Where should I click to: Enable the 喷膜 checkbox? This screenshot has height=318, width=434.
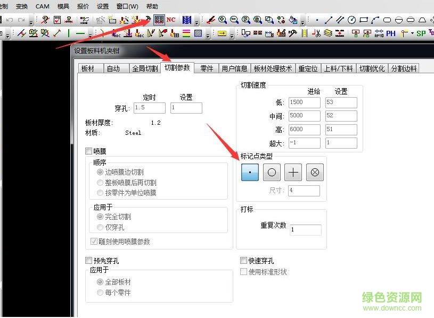(x=88, y=151)
